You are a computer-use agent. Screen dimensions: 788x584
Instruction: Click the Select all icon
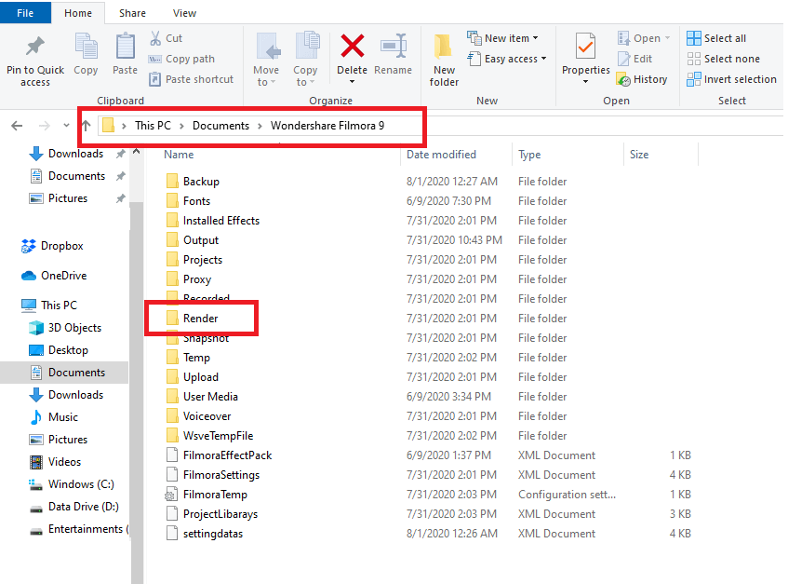(x=694, y=38)
